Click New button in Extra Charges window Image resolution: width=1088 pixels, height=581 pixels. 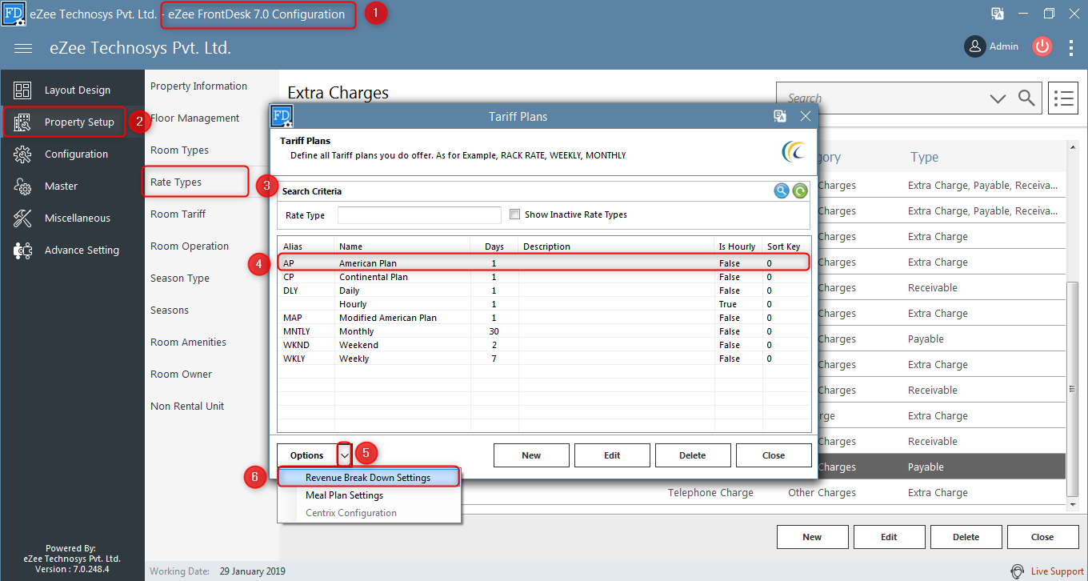pos(812,537)
